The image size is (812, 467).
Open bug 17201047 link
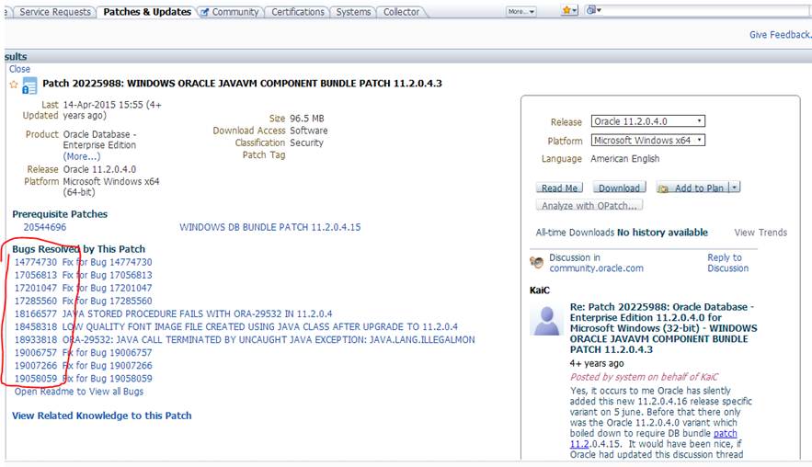coord(35,288)
